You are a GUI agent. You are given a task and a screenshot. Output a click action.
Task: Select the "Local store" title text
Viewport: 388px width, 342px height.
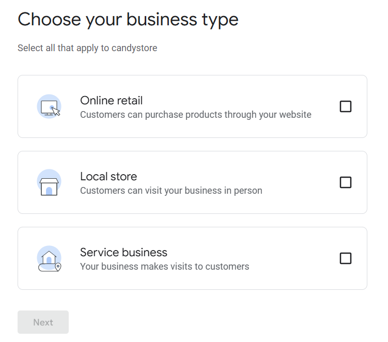click(x=108, y=176)
